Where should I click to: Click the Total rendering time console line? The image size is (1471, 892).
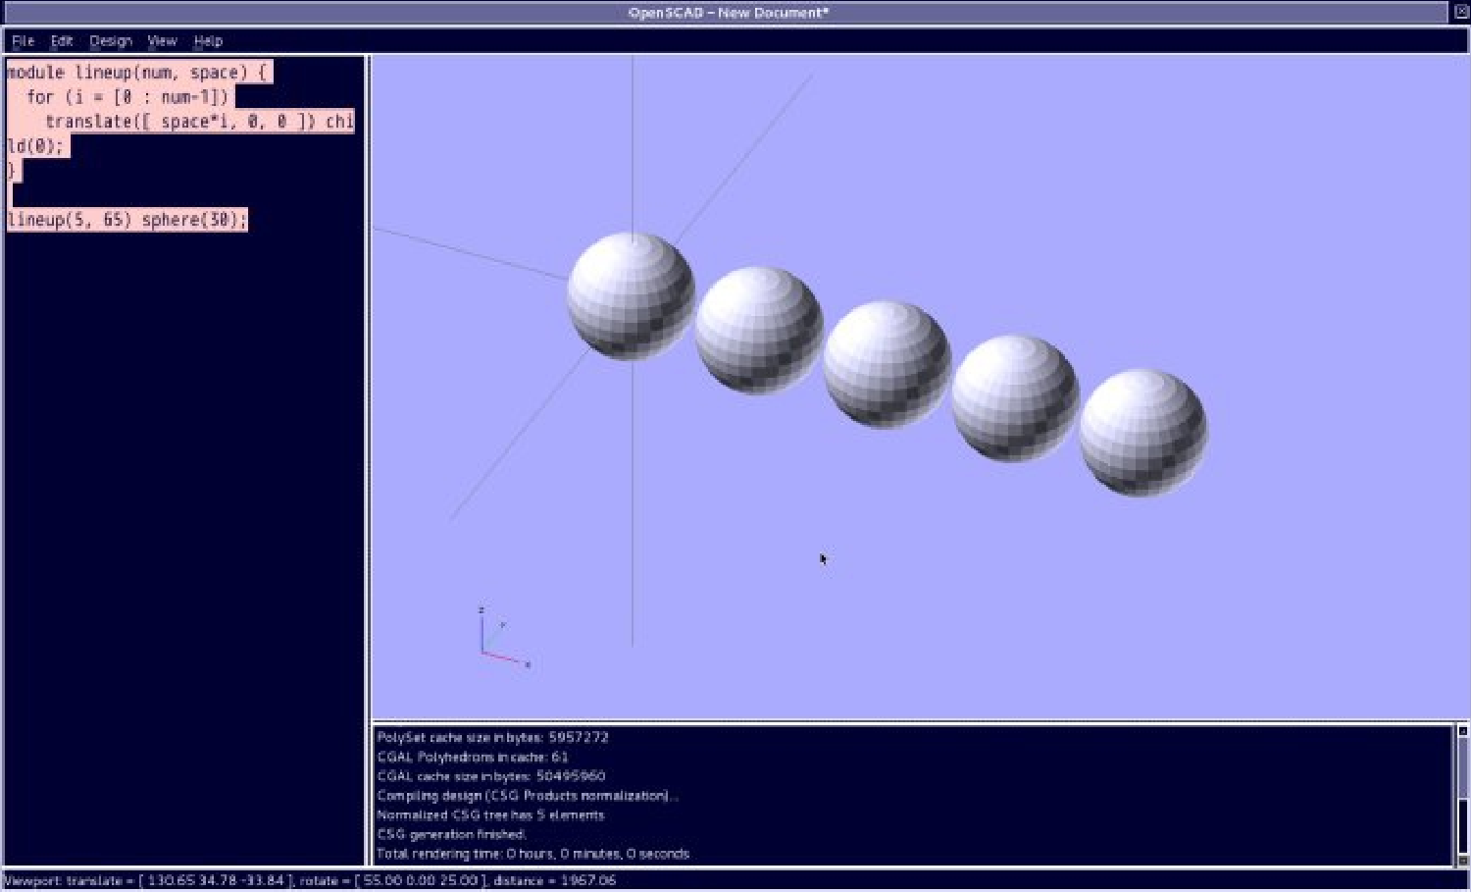click(533, 854)
